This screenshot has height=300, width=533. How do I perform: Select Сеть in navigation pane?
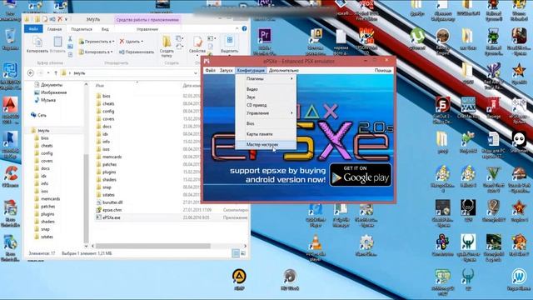[42, 115]
